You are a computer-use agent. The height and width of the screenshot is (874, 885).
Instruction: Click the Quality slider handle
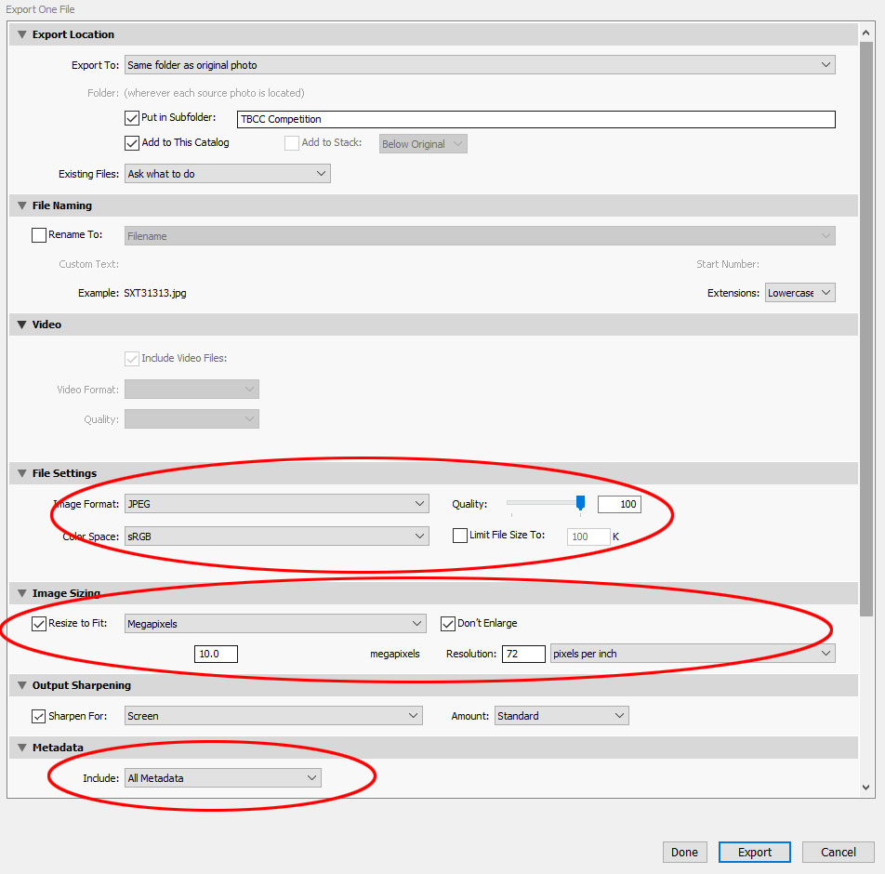coord(580,503)
